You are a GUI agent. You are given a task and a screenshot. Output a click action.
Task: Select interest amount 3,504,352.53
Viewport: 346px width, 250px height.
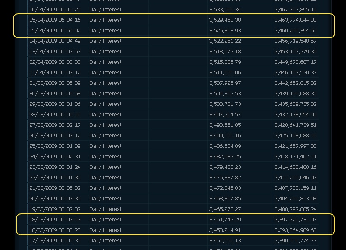(225, 94)
